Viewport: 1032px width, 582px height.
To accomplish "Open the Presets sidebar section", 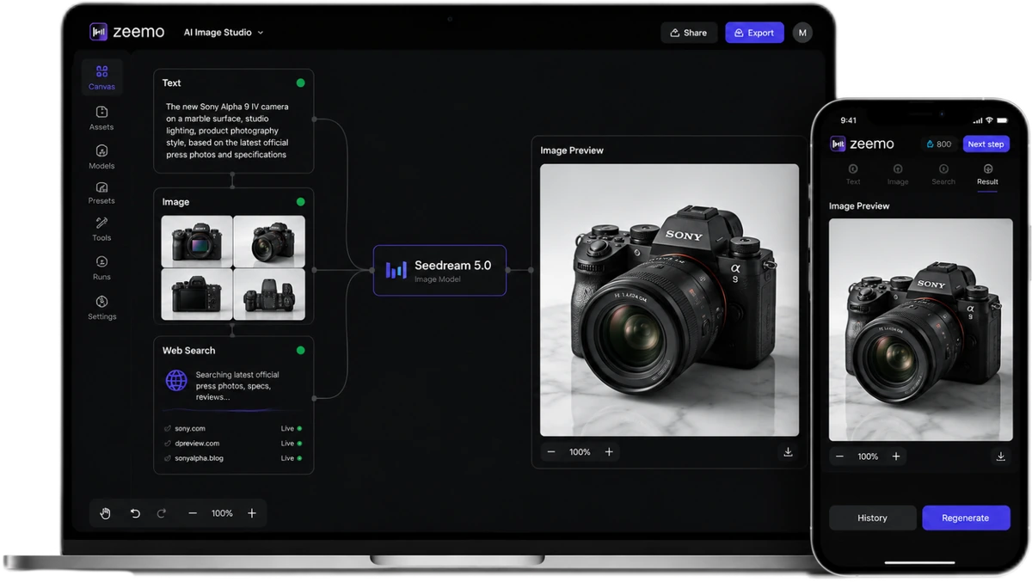I will coord(101,193).
